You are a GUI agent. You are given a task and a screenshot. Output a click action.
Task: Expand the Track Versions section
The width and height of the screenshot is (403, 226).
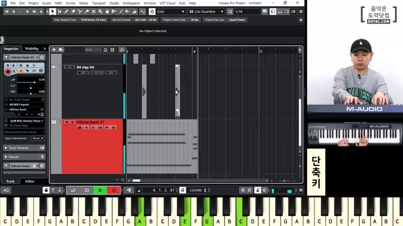click(x=6, y=148)
